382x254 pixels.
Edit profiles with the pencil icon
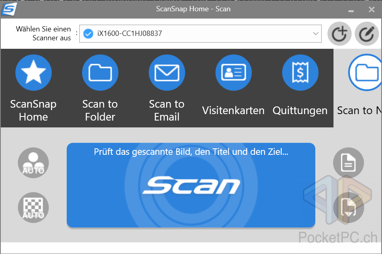[x=367, y=34]
